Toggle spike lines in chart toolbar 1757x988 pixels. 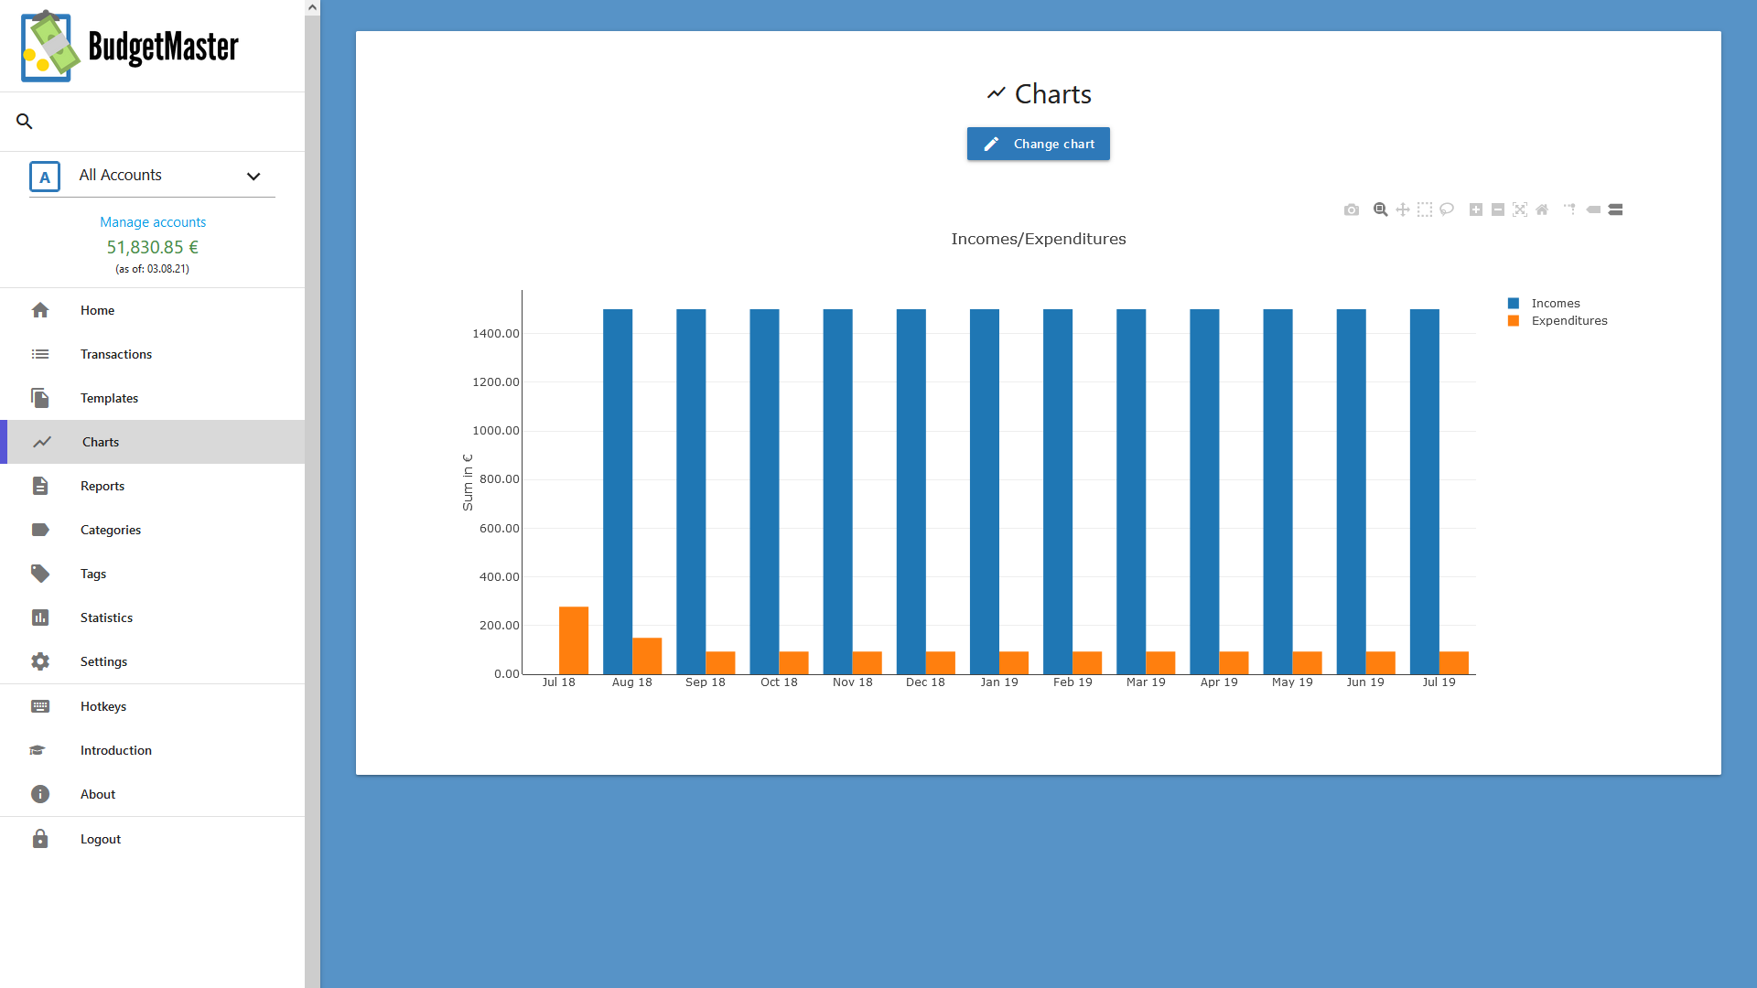tap(1570, 209)
